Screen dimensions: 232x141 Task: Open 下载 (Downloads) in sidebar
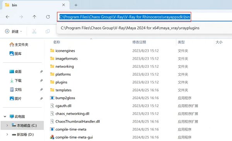15,81
